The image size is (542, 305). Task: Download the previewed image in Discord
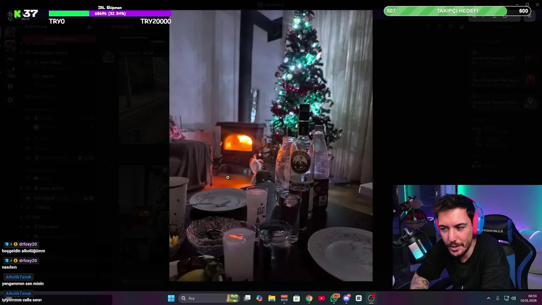click(x=495, y=16)
